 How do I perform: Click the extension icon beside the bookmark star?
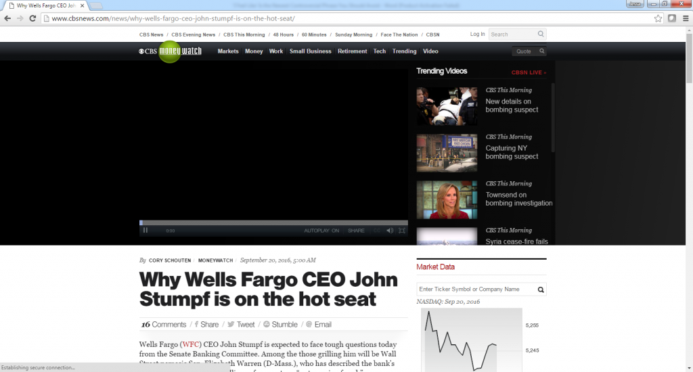(672, 18)
